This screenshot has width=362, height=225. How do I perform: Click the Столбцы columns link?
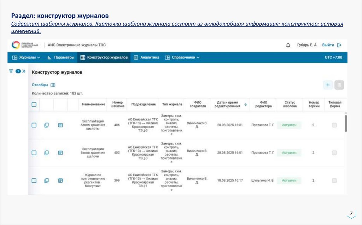click(x=40, y=85)
